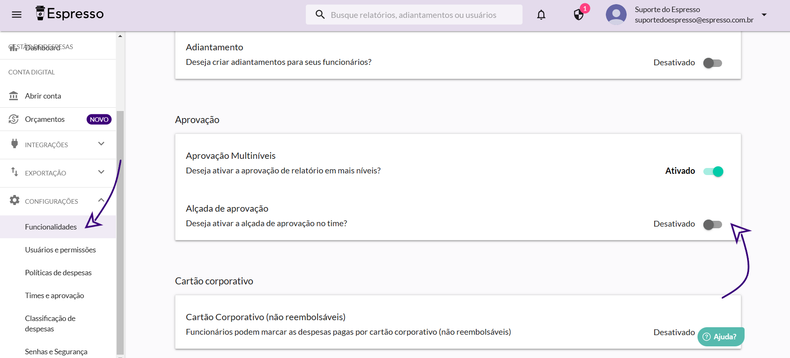
Task: Open Times e aprovação
Action: 58,296
